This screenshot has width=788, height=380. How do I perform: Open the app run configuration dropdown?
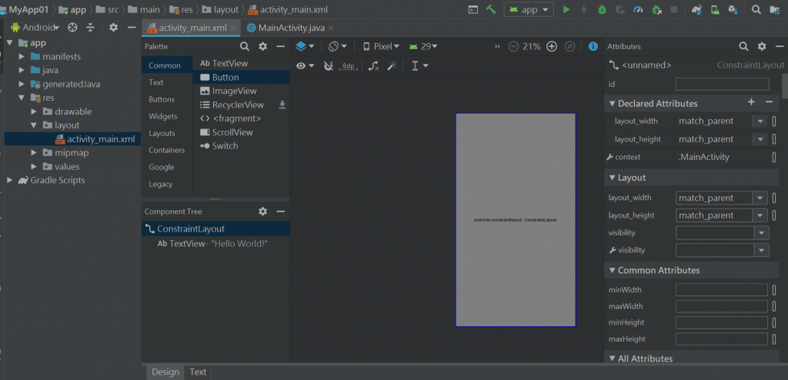point(529,10)
